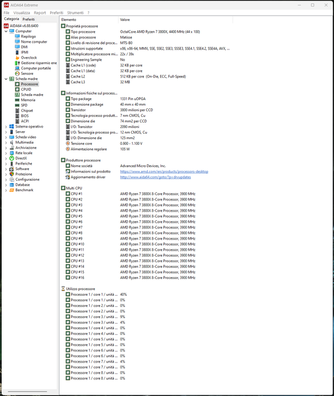334x396 pixels.
Task: Expand the Server node
Action: [x=6, y=132]
